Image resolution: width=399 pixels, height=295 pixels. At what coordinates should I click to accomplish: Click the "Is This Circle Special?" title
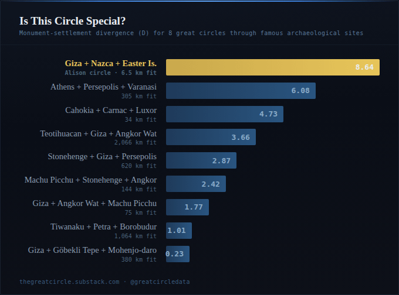73,21
